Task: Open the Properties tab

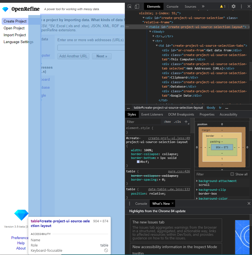Action: (x=207, y=114)
